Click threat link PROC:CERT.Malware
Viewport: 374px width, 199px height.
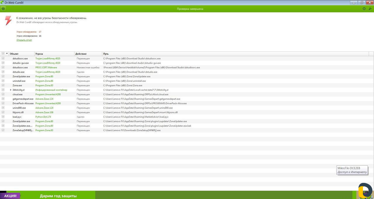point(46,67)
